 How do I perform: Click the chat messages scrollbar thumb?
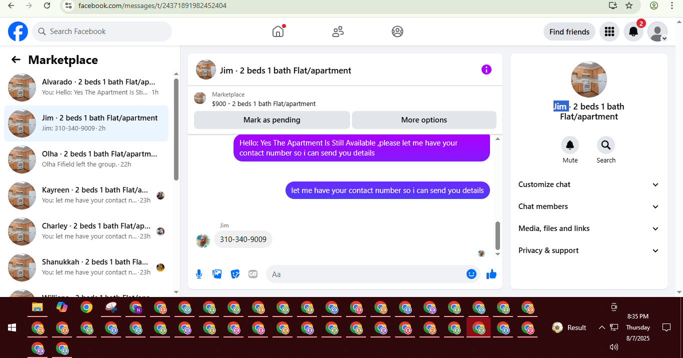497,235
